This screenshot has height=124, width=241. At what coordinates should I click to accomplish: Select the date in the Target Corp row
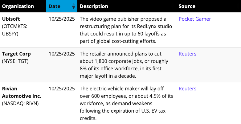[x=62, y=54]
